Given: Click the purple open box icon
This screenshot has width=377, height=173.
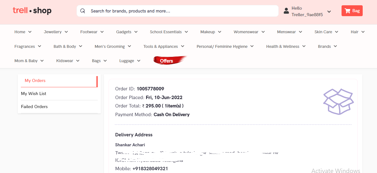Looking at the screenshot, I should [338, 102].
